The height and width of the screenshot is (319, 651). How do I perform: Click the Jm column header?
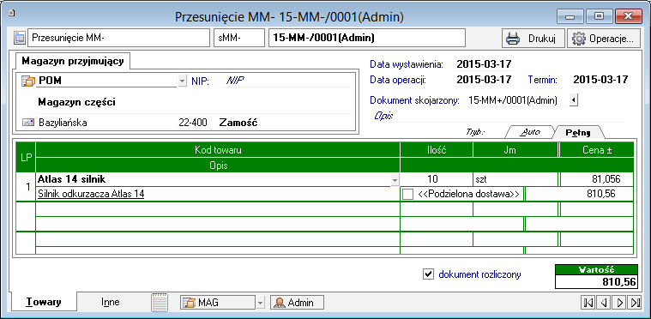(x=515, y=150)
